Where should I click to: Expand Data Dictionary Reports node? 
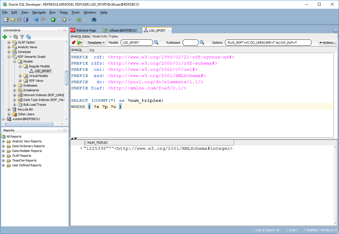(x=3, y=146)
